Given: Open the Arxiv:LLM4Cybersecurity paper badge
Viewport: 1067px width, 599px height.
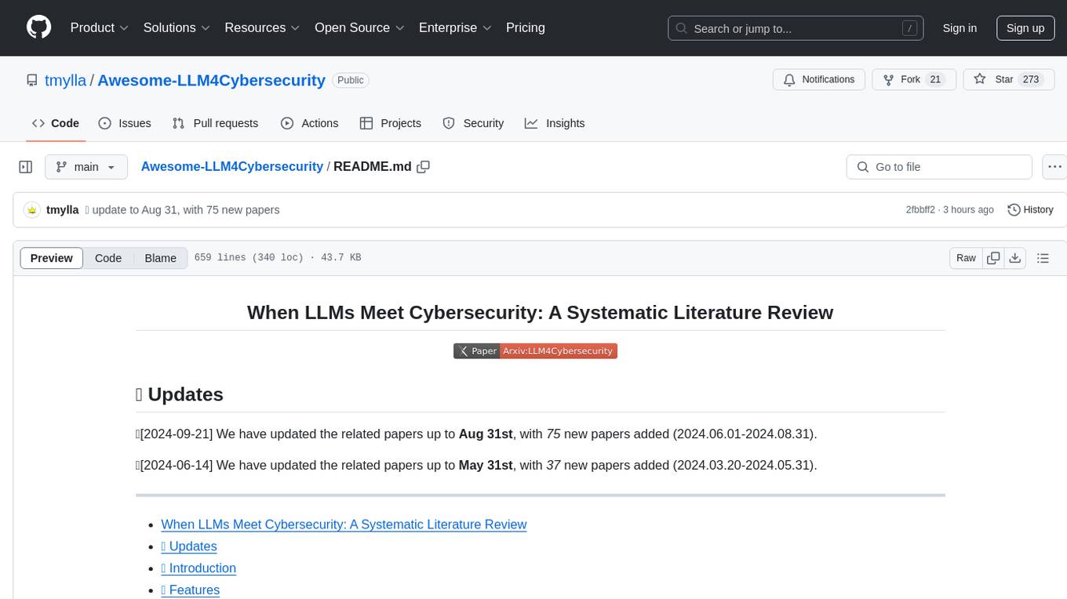Looking at the screenshot, I should coord(536,351).
